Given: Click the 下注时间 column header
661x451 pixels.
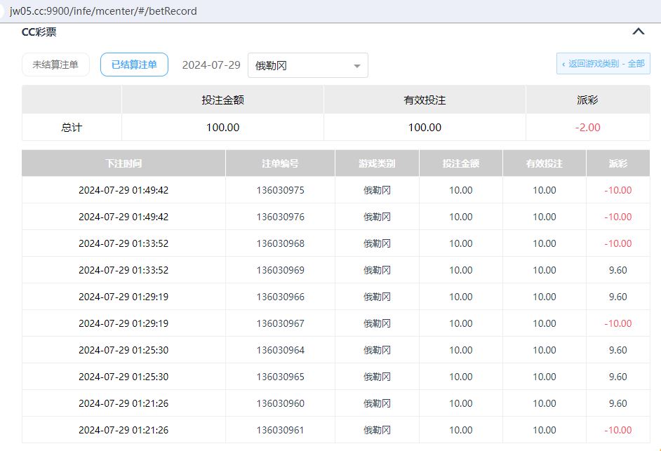Looking at the screenshot, I should [123, 163].
